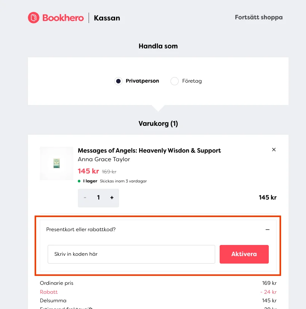
Task: Click the quantity value 1
Action: pos(98,198)
